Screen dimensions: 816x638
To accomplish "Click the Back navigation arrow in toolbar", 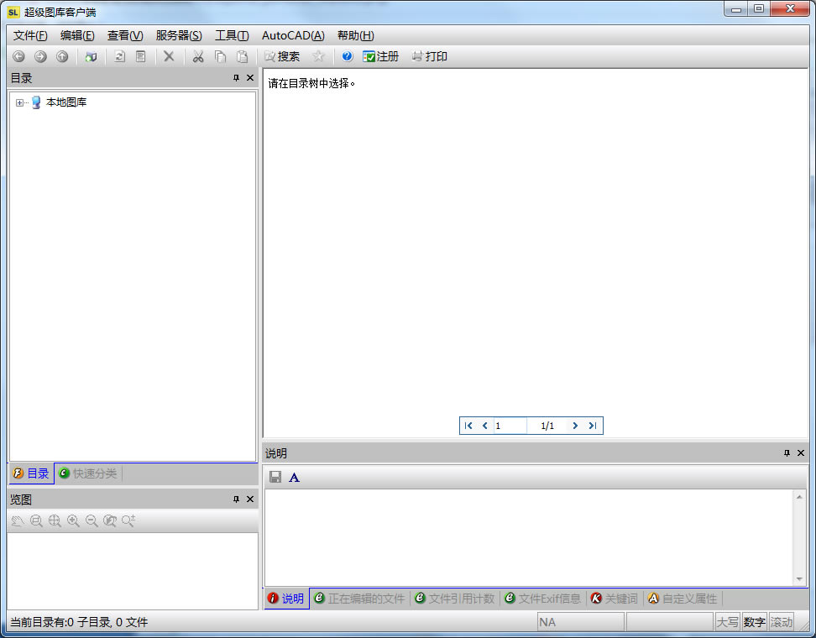I will [18, 56].
